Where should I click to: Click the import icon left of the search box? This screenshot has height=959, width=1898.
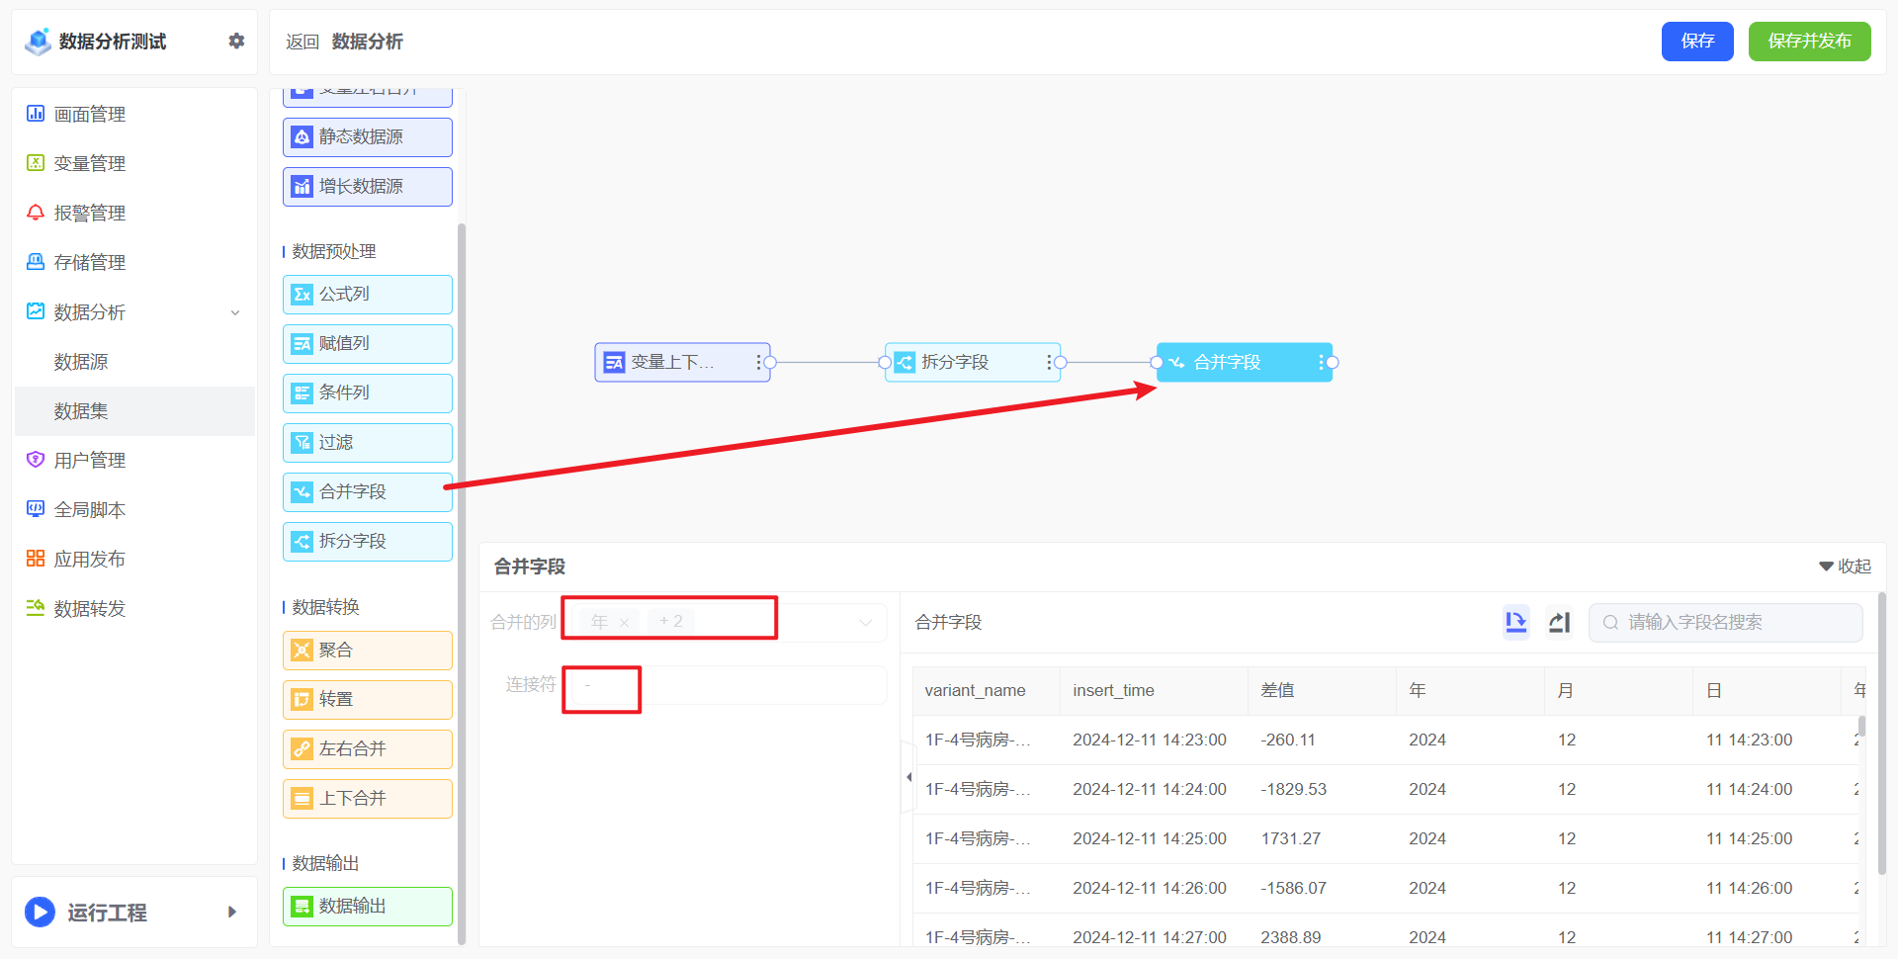[1515, 622]
